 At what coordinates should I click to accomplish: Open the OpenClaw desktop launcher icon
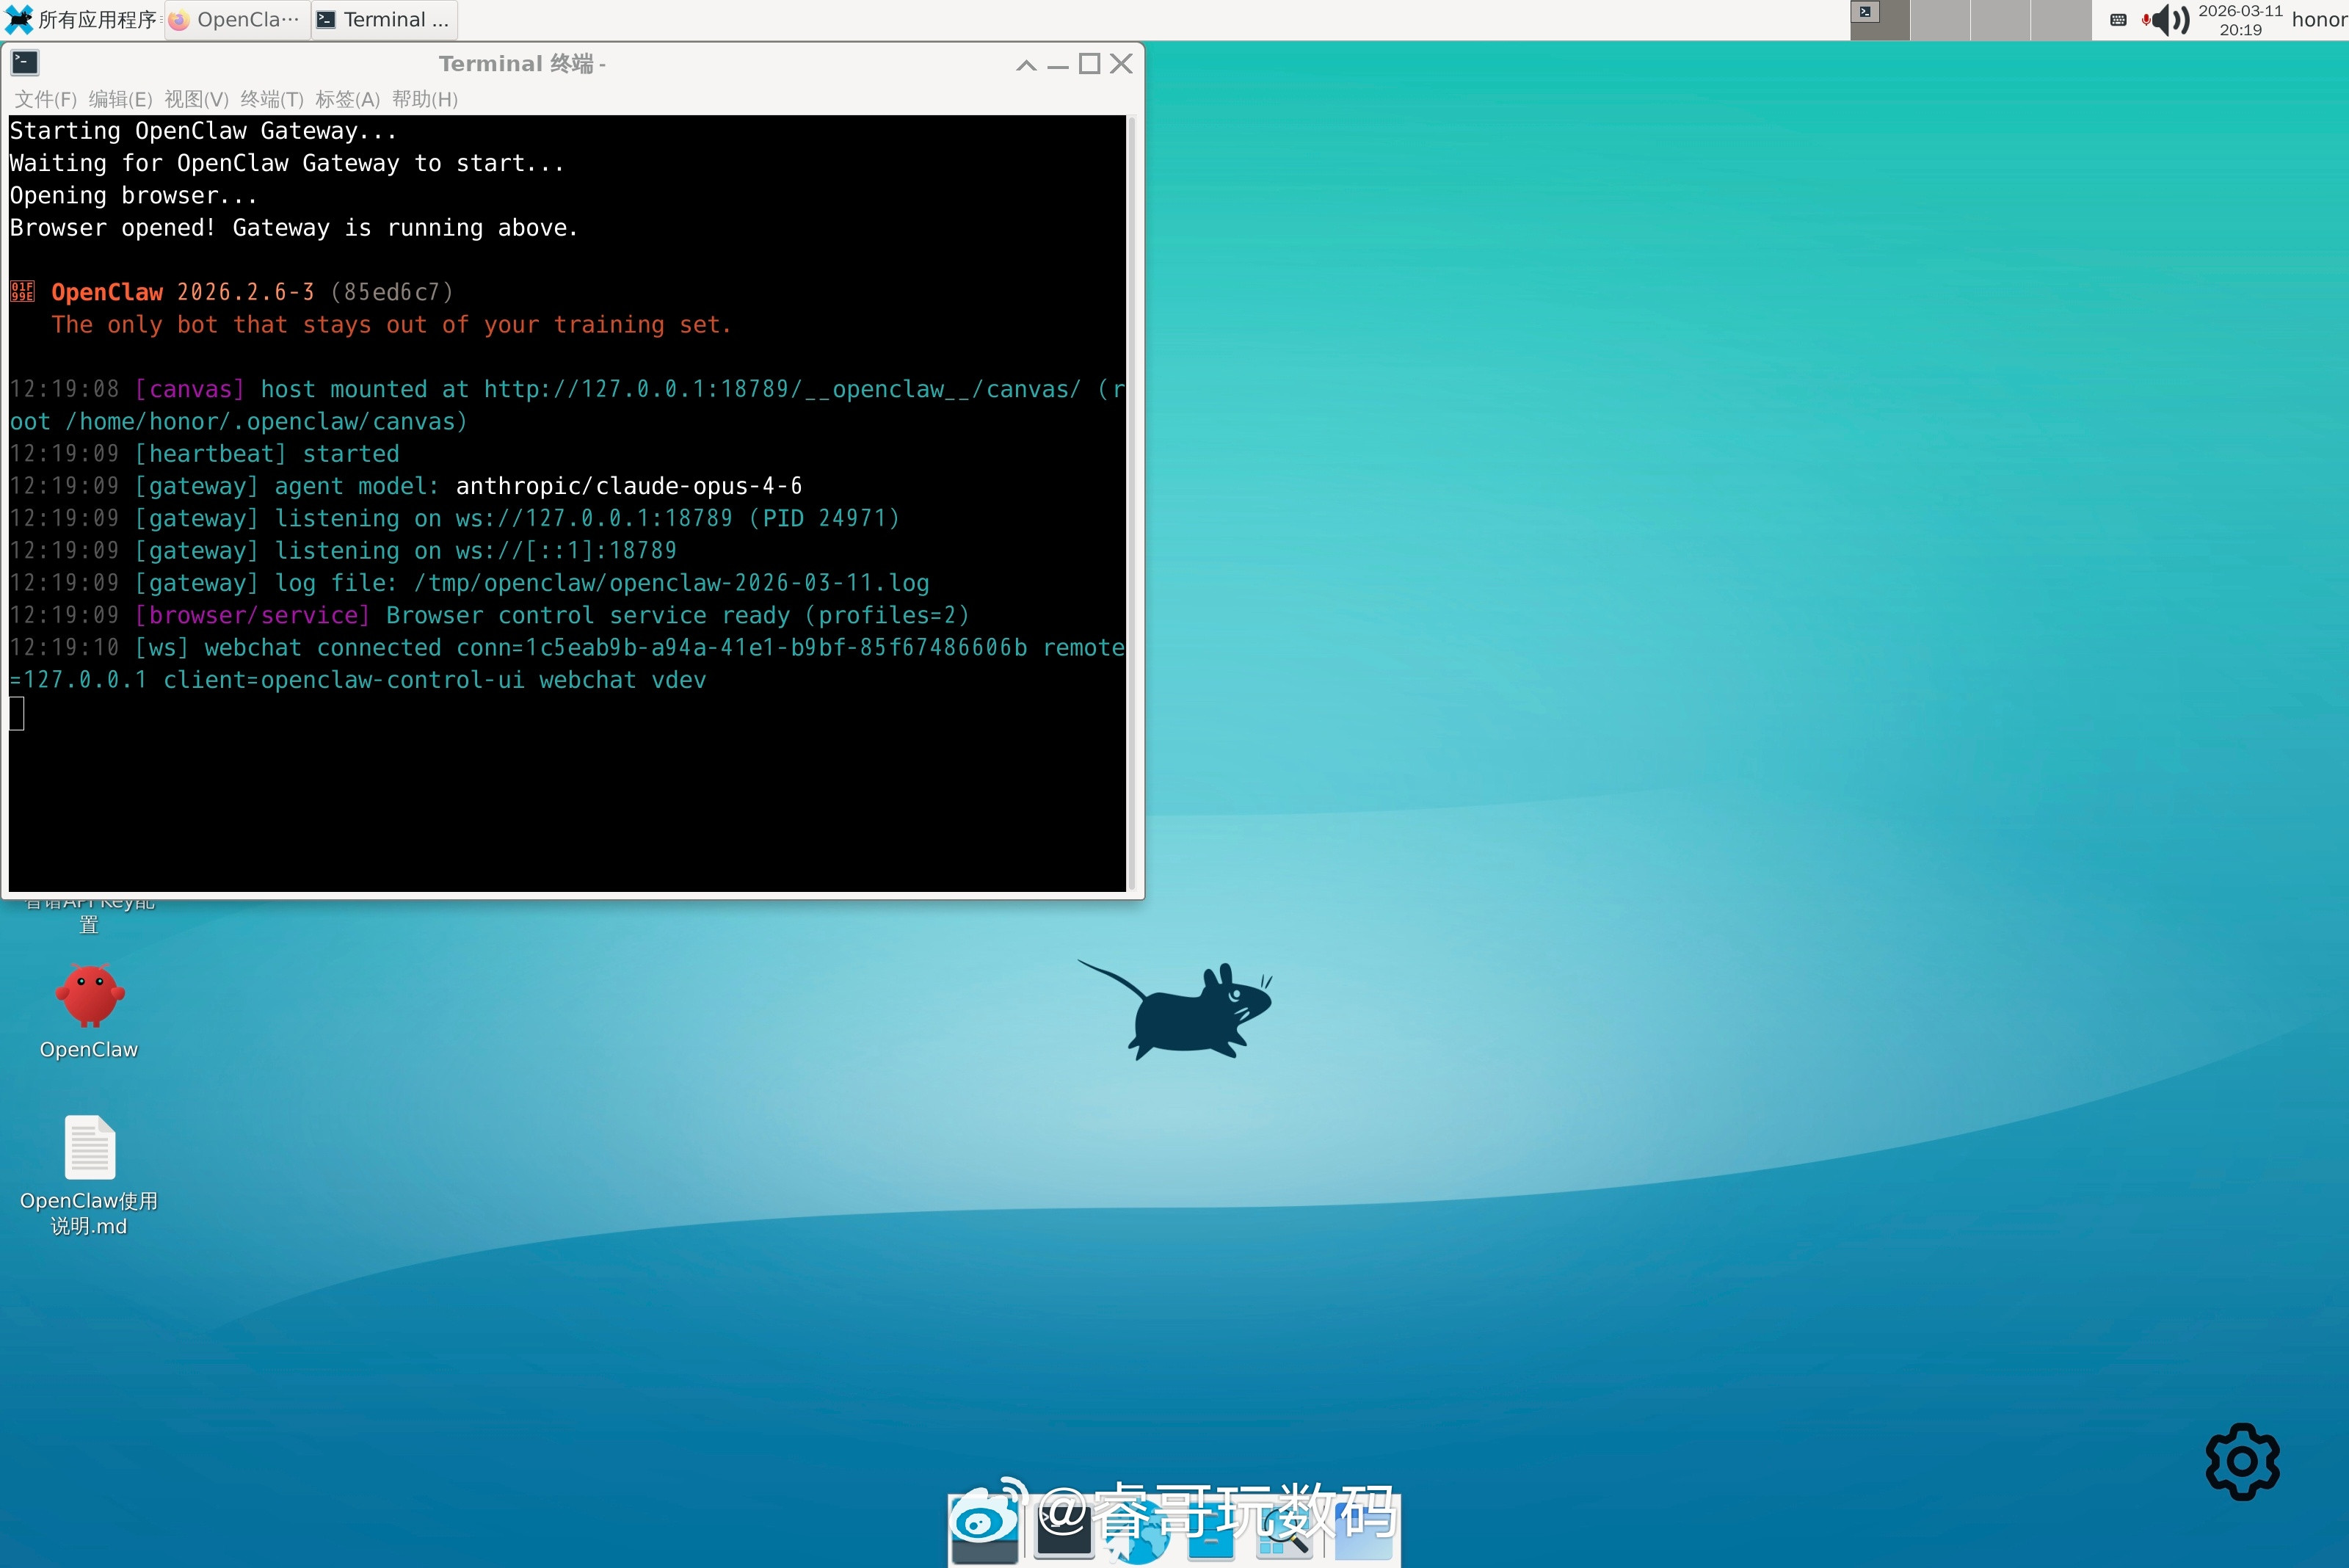pos(89,997)
